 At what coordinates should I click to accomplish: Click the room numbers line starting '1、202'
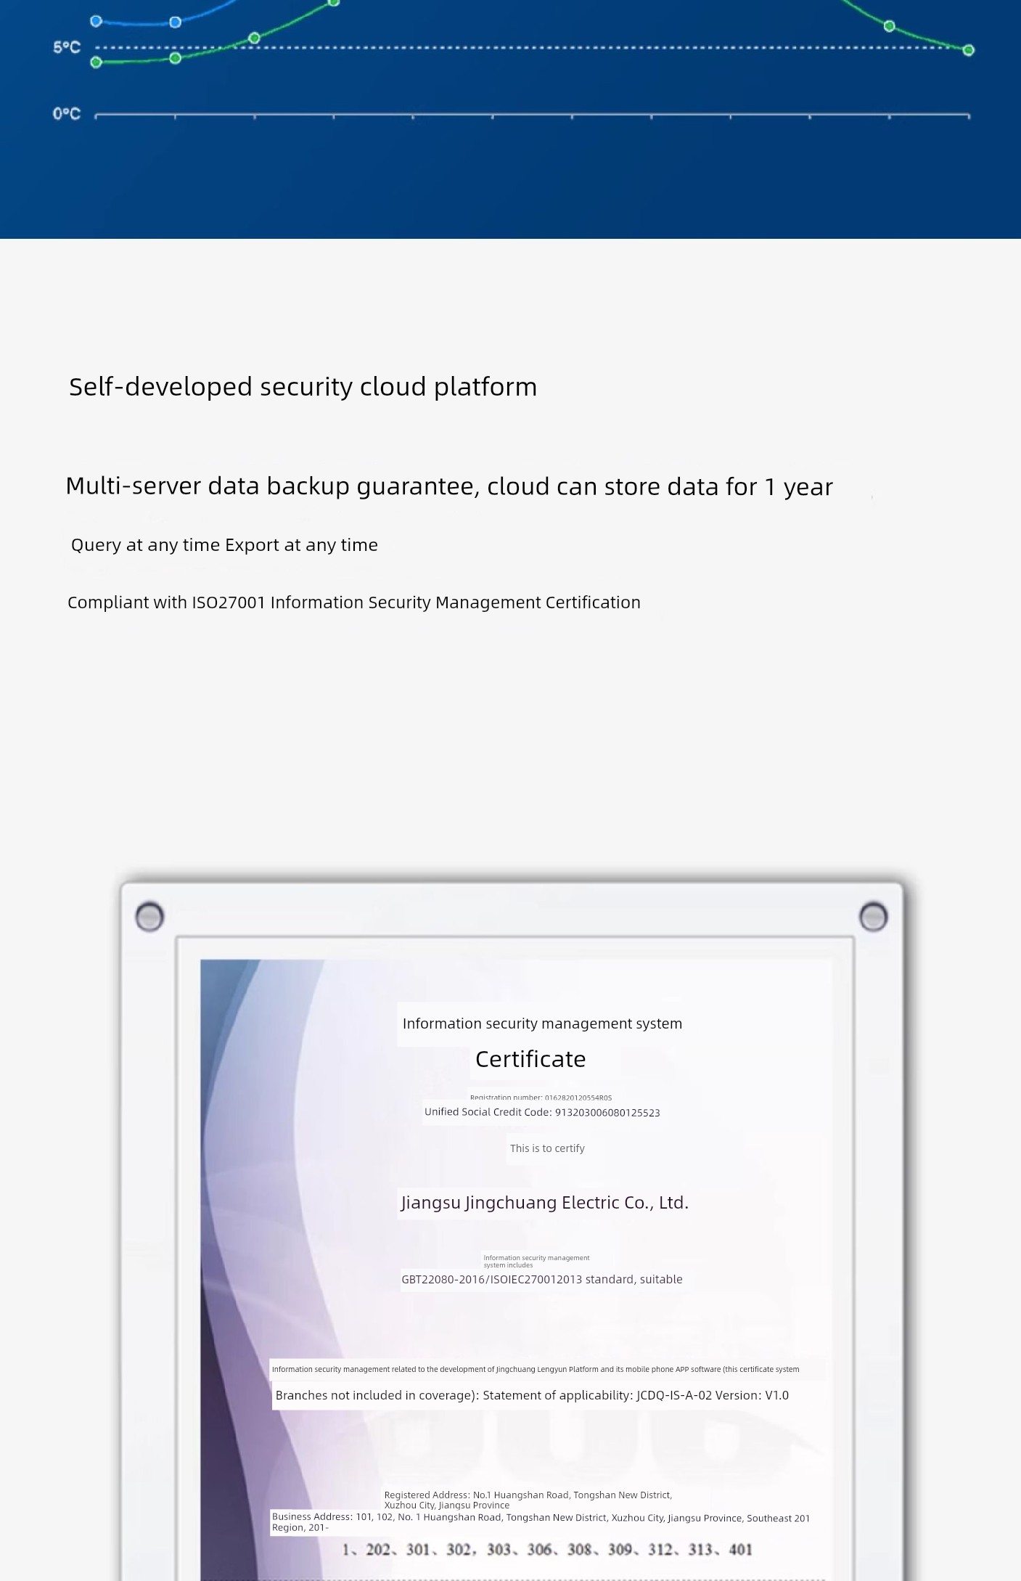[x=547, y=1550]
